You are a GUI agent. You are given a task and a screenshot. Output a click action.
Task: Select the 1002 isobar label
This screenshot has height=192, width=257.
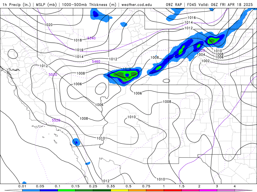(x=205, y=61)
